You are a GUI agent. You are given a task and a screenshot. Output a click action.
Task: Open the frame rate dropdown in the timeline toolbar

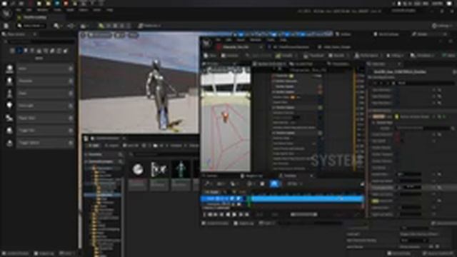(294, 184)
